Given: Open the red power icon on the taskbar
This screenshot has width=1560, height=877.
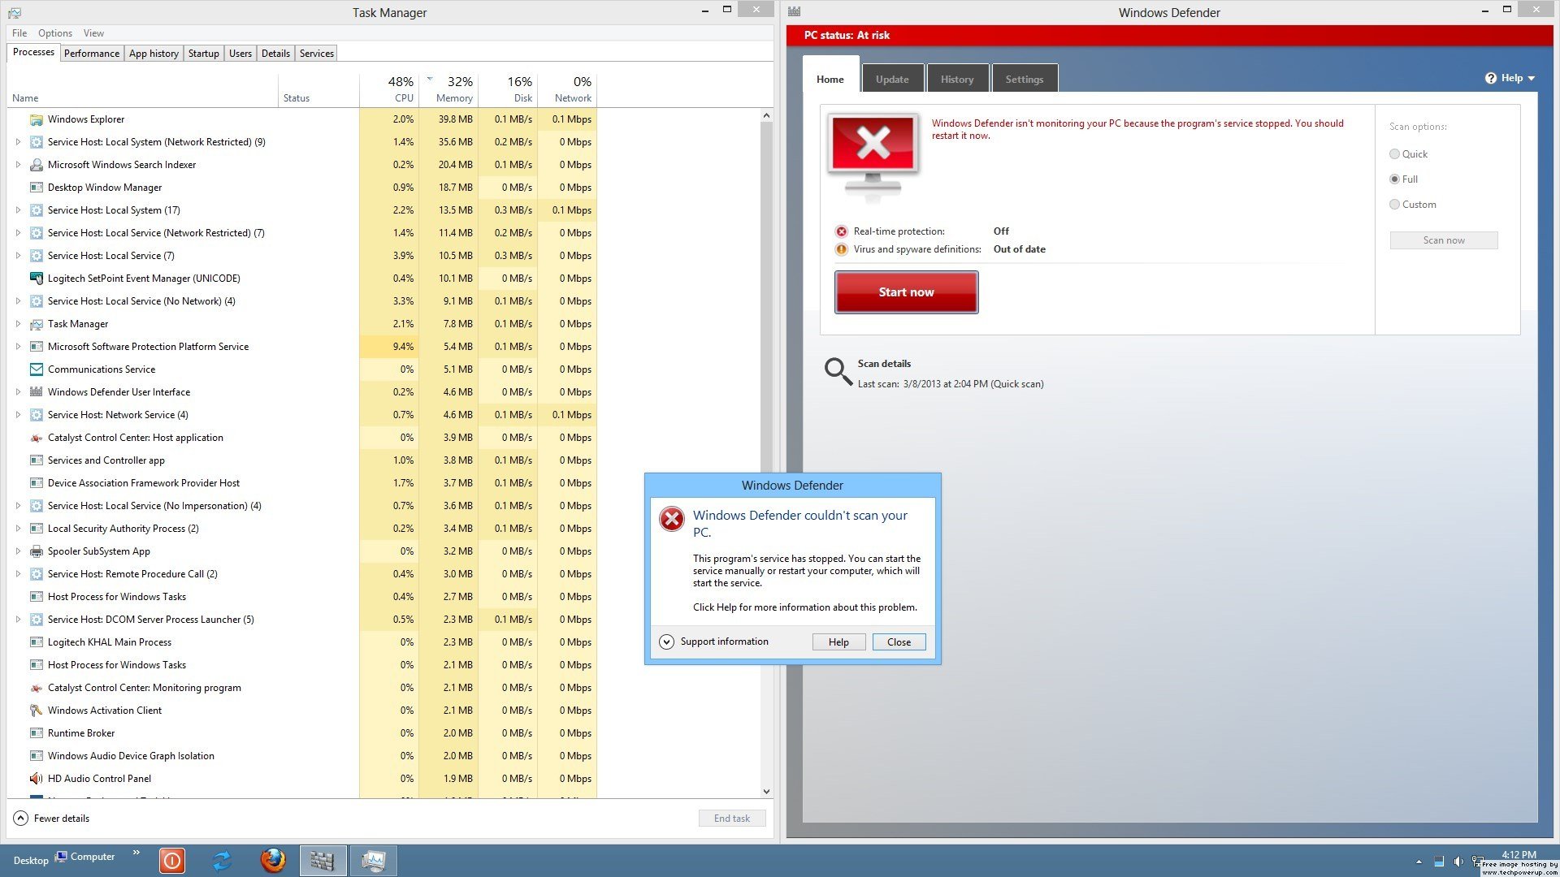Looking at the screenshot, I should [x=172, y=860].
